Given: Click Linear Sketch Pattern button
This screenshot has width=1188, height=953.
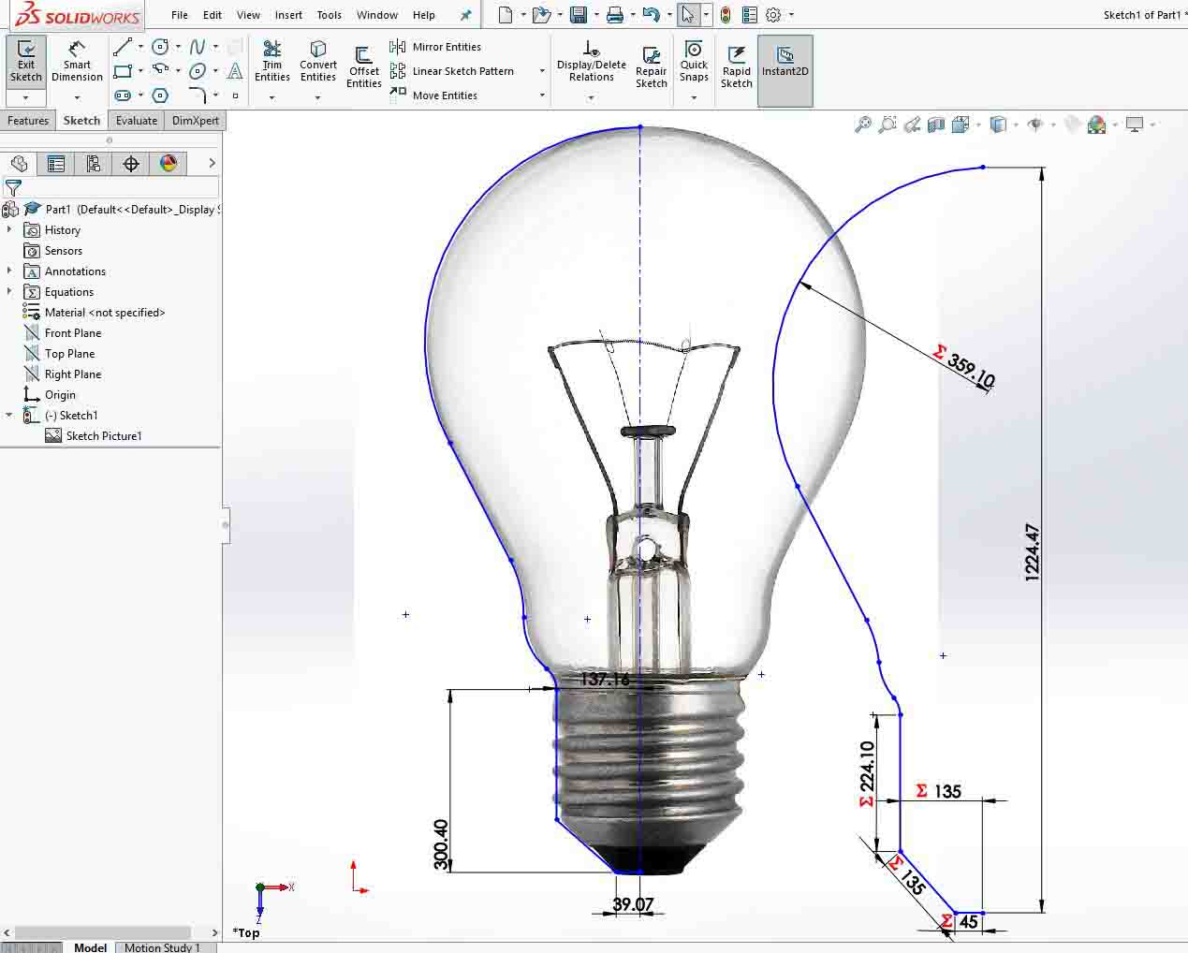Looking at the screenshot, I should click(452, 71).
